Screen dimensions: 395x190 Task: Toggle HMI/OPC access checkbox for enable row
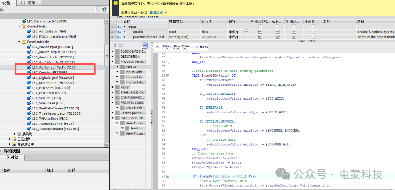pyautogui.click(x=260, y=32)
